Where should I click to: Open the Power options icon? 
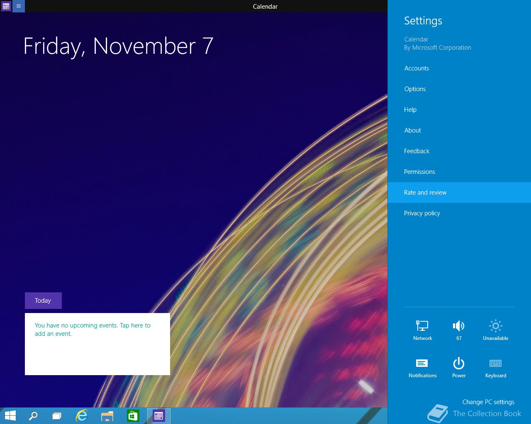coord(459,368)
